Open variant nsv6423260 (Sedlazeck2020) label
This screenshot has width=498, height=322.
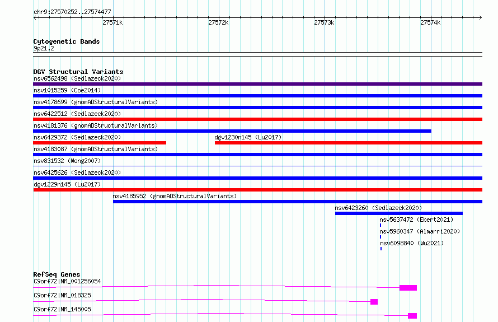pos(378,208)
